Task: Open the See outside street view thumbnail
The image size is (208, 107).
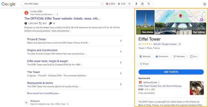Action: pyautogui.click(x=181, y=28)
